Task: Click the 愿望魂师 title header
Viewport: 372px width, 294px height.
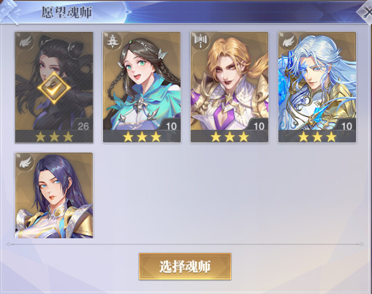Action: coord(67,12)
